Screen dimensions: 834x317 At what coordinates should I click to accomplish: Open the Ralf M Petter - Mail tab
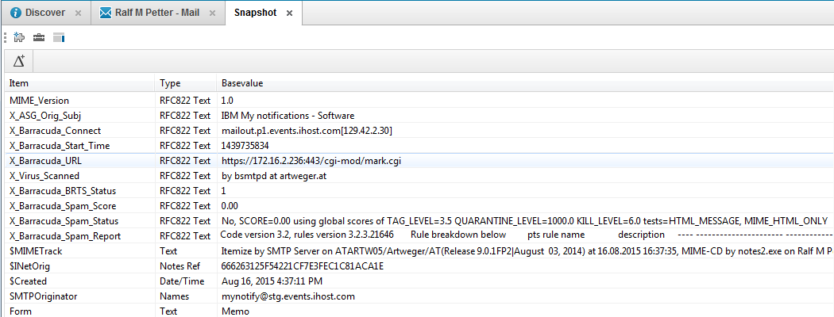(156, 13)
